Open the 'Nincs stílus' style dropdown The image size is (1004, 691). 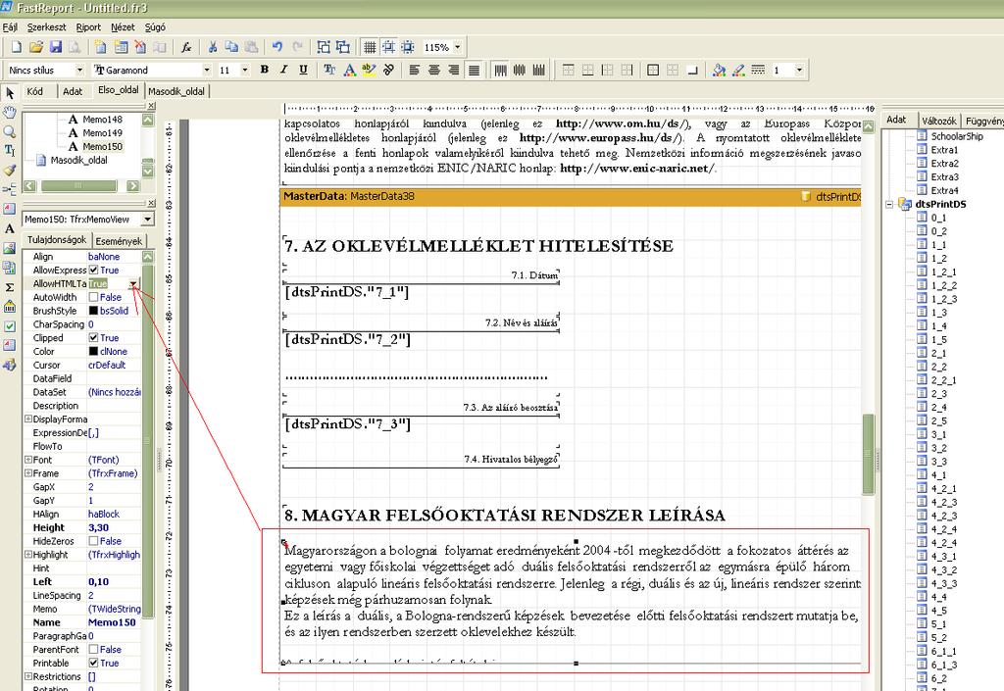click(79, 70)
